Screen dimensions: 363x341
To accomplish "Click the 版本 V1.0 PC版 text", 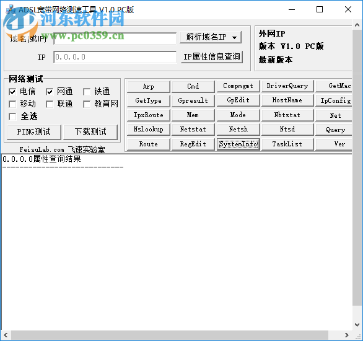I will click(x=291, y=46).
